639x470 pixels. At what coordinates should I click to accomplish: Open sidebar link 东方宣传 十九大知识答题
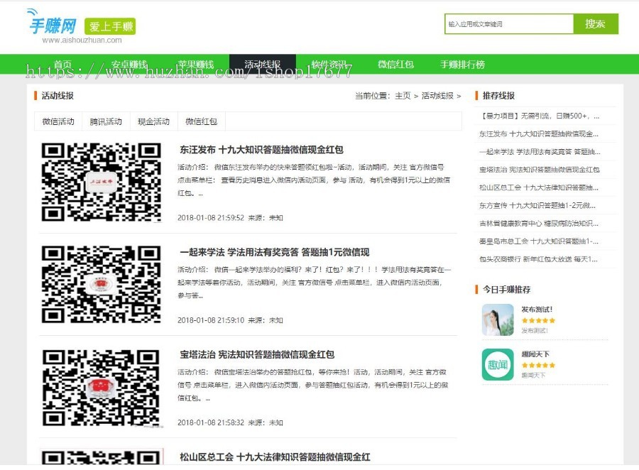(537, 205)
